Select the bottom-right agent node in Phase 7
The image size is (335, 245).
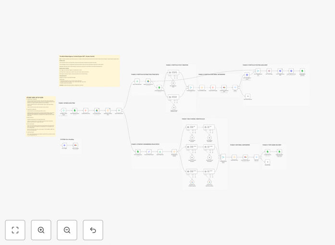click(x=209, y=171)
